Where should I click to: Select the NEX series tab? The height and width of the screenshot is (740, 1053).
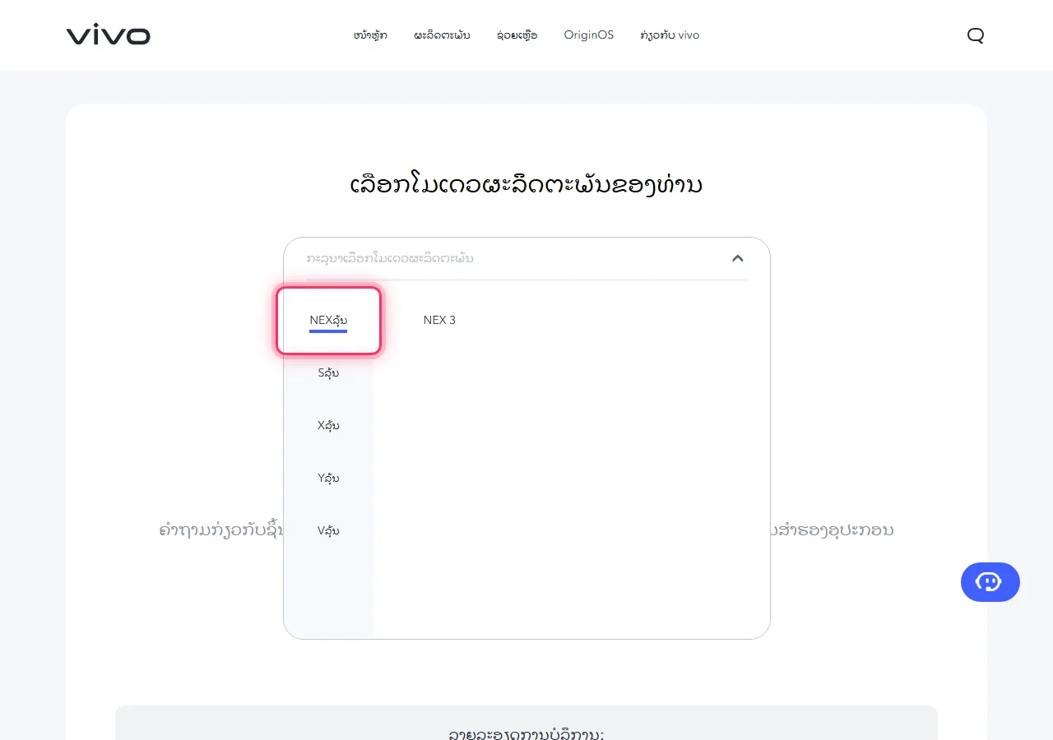point(328,321)
